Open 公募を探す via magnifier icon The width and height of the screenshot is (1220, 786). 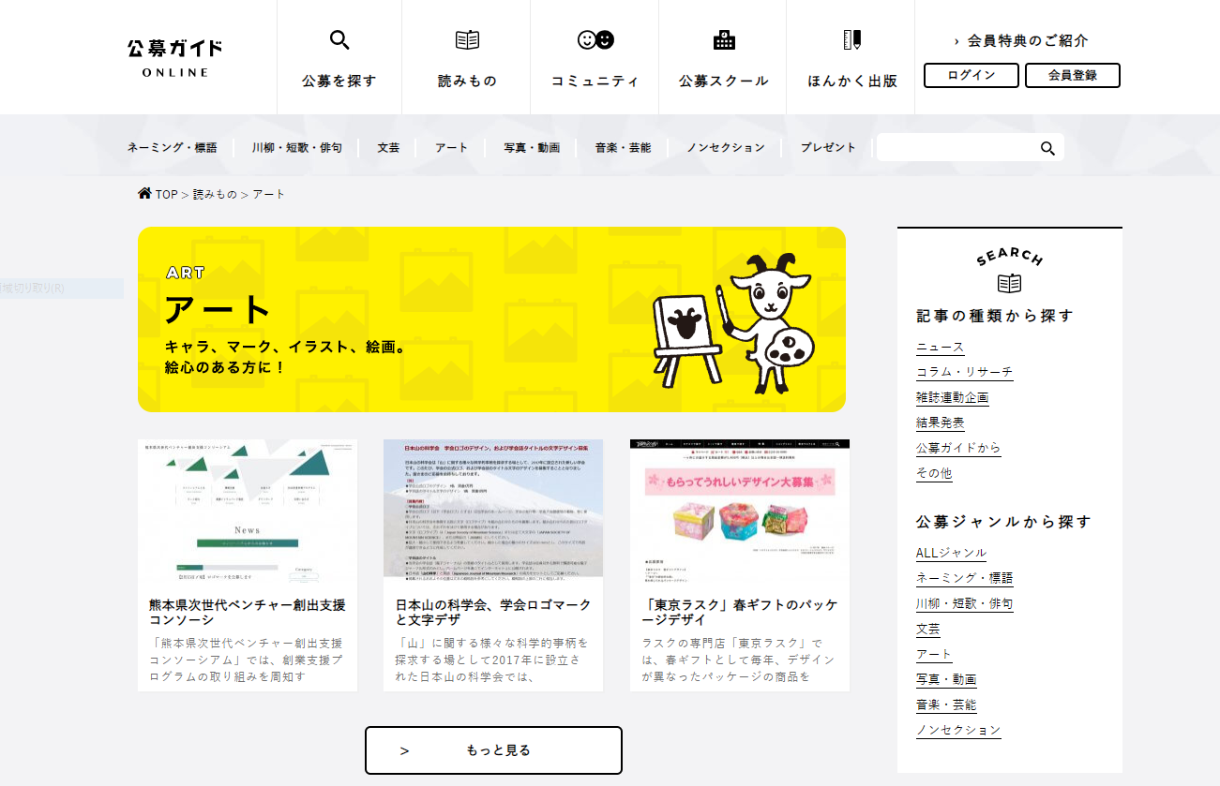(x=339, y=40)
